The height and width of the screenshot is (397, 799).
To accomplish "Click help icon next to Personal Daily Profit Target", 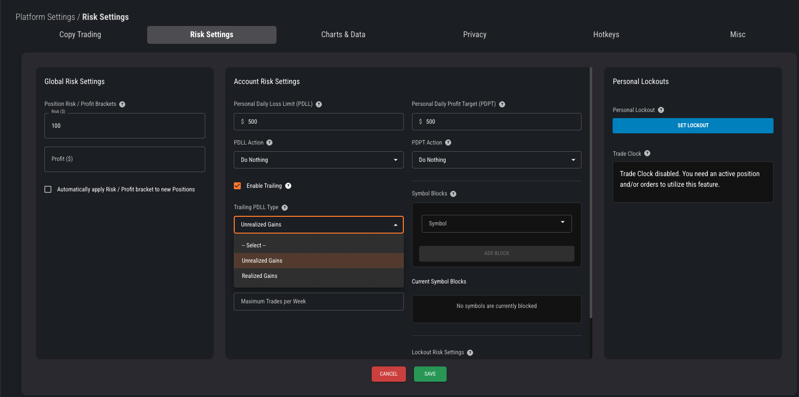I will click(x=502, y=104).
